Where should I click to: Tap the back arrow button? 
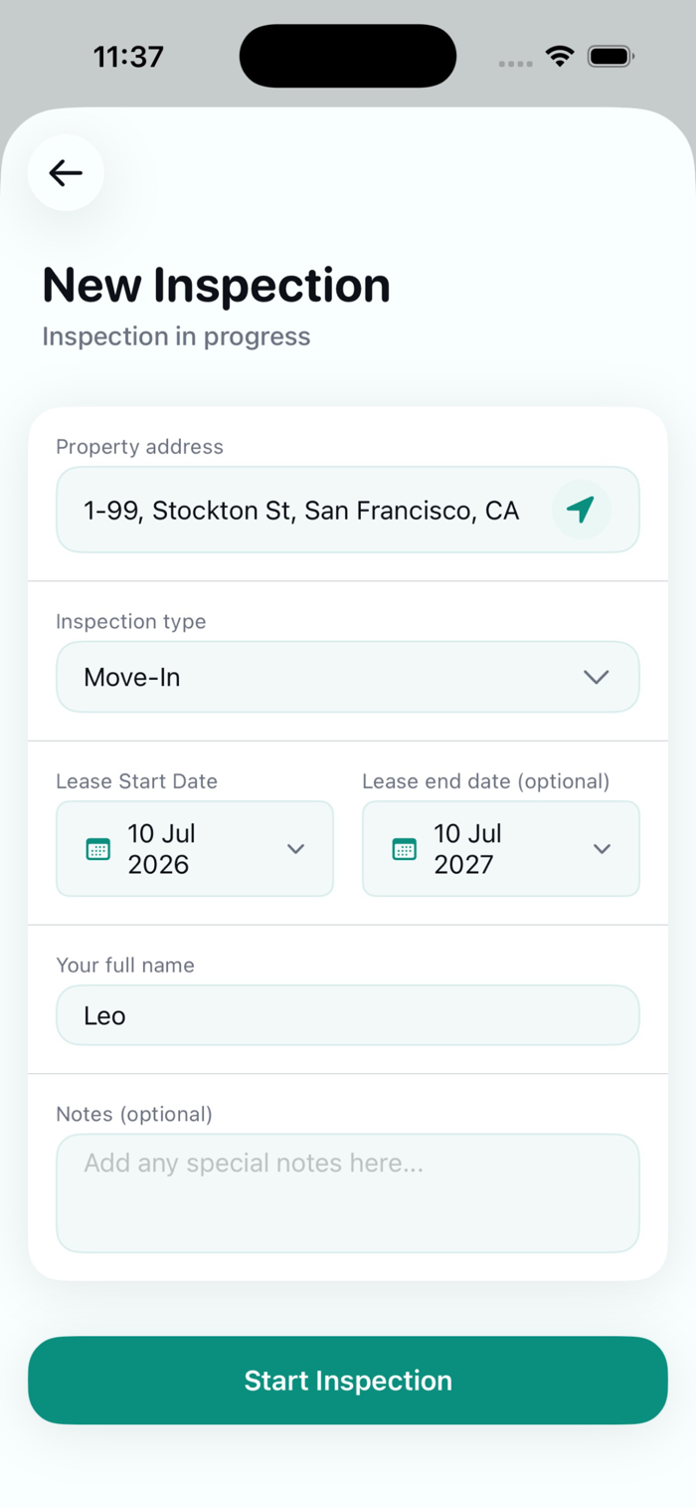click(66, 173)
